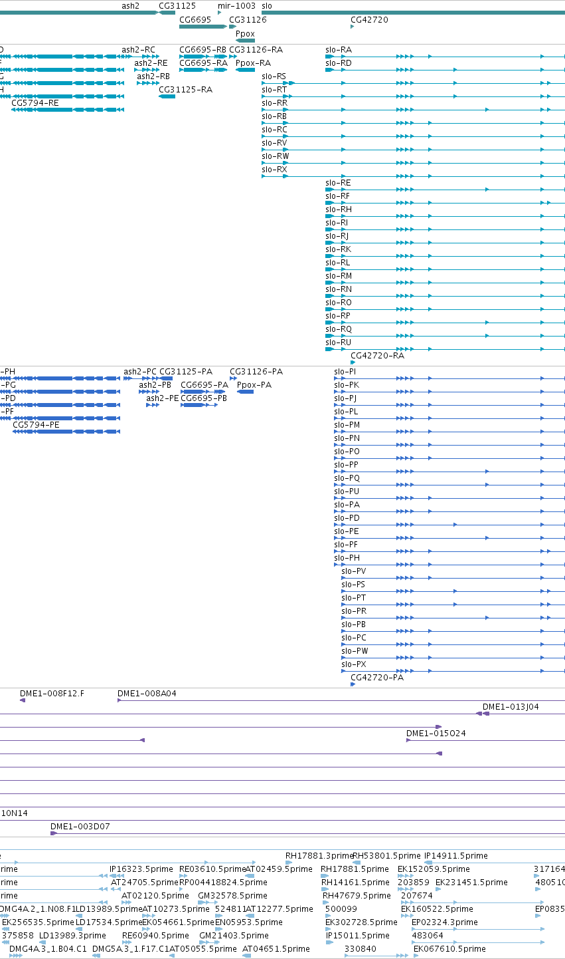Click transcript CG31125-RA
The image size is (565, 959).
185,90
